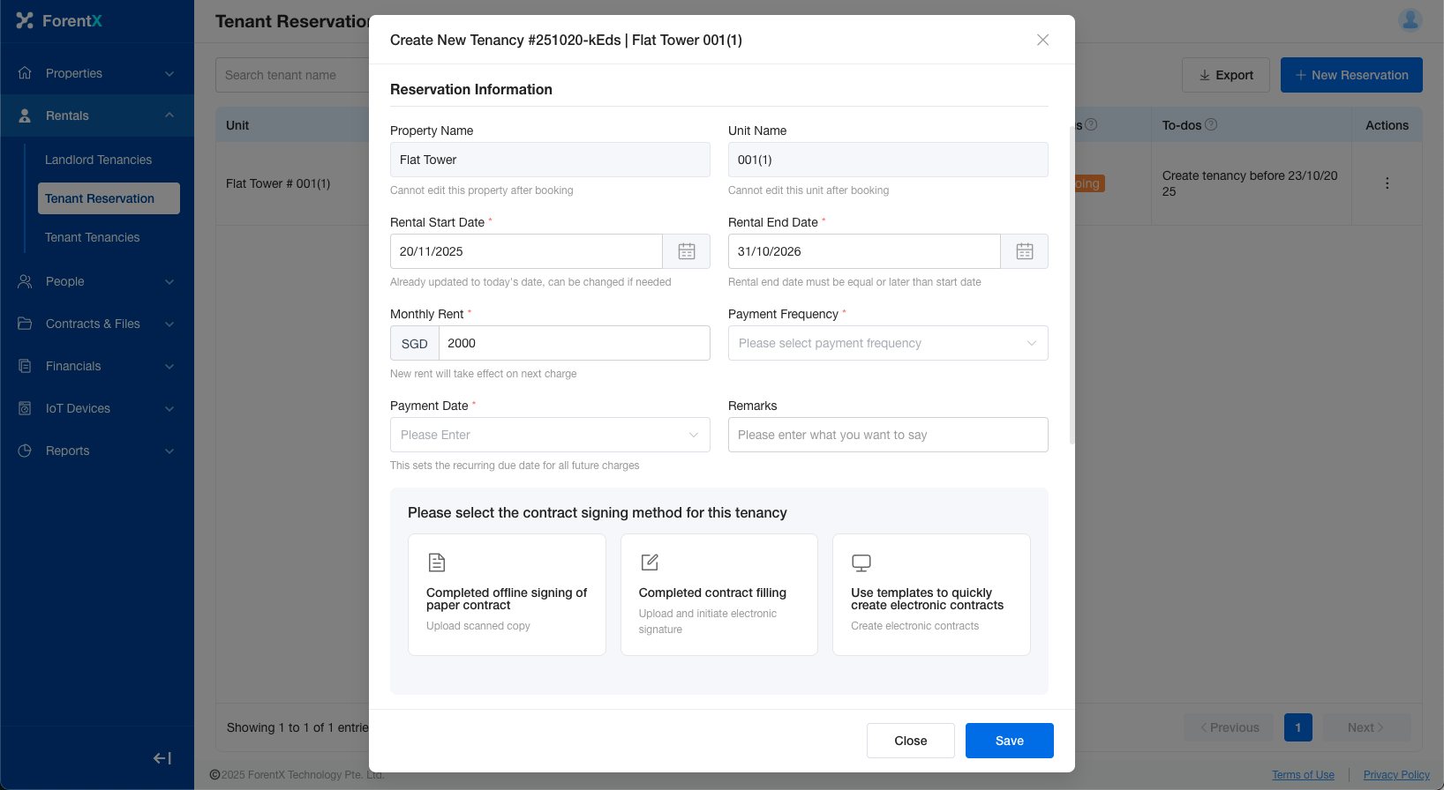This screenshot has width=1444, height=790.
Task: Open the Rental Start Date calendar picker
Action: [687, 251]
